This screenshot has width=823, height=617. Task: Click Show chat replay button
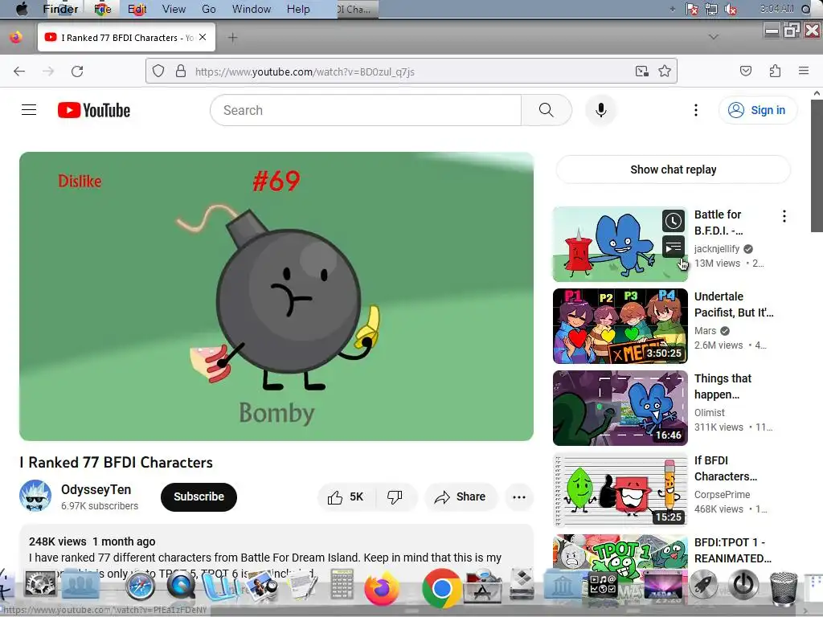click(673, 170)
